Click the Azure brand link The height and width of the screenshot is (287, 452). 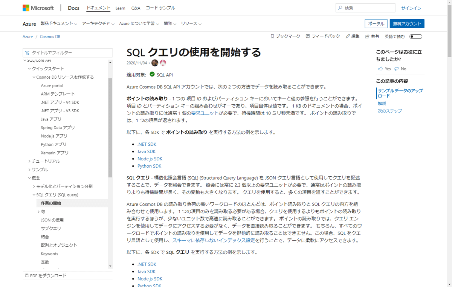29,24
